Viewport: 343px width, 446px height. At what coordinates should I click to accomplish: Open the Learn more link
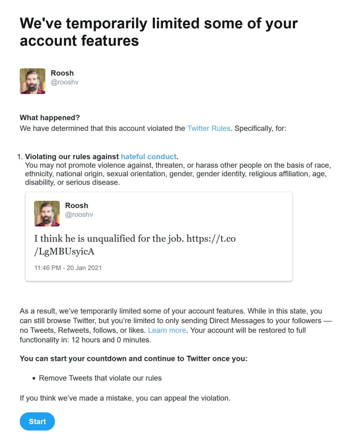point(167,330)
